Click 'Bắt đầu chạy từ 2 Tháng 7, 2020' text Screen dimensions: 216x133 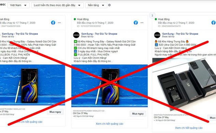pos(176,23)
